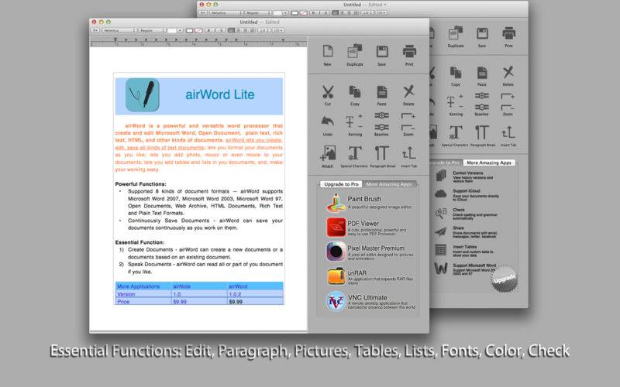Click the Paste icon in the front window
Viewport: 620px width, 387px height.
click(x=381, y=92)
